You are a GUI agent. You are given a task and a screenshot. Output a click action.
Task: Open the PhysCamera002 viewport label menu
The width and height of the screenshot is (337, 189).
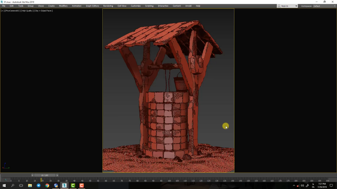click(13, 11)
